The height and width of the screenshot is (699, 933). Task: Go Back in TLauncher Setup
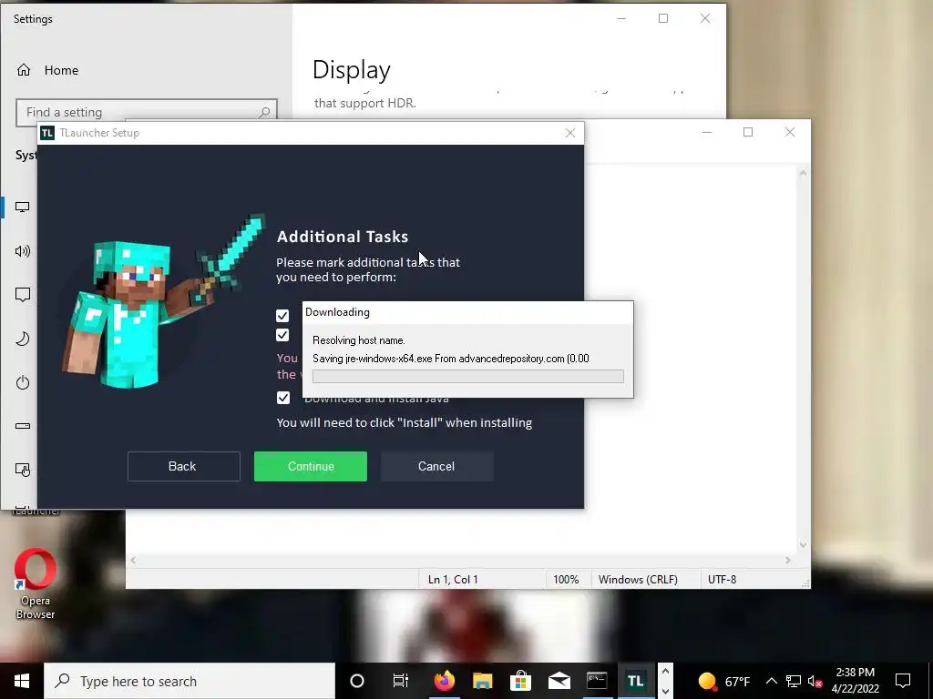(x=183, y=467)
